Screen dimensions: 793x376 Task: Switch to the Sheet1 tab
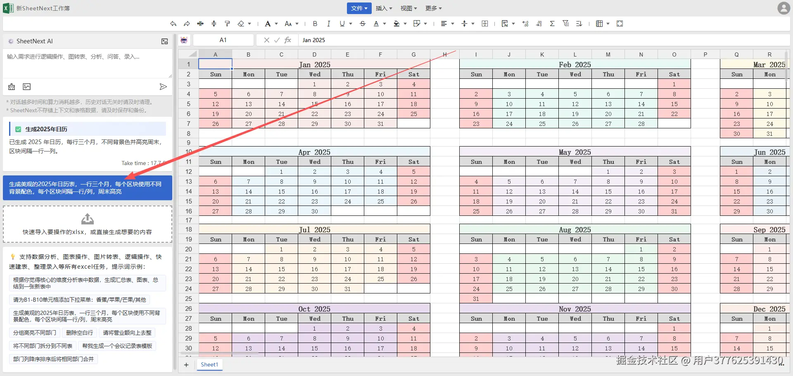209,365
